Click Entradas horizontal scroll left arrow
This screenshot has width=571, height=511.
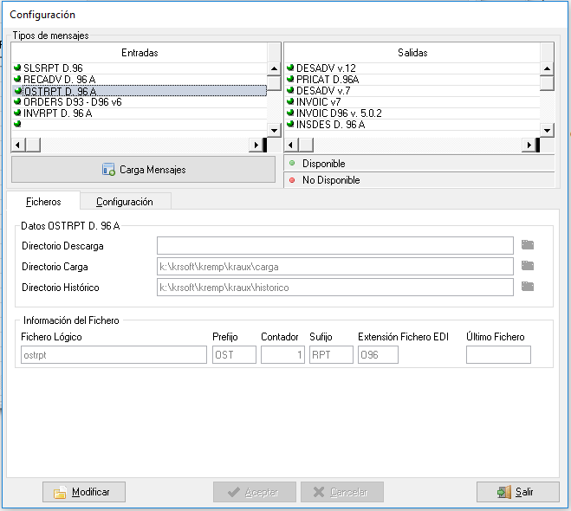18,145
